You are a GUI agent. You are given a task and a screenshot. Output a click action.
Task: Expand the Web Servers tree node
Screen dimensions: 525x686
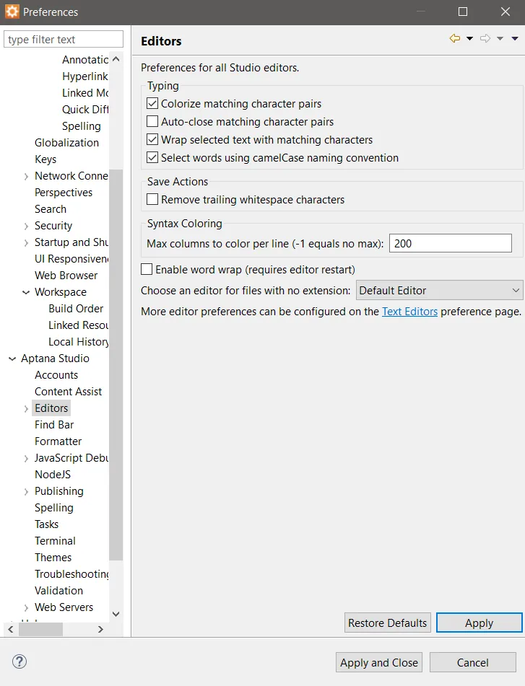tap(26, 607)
